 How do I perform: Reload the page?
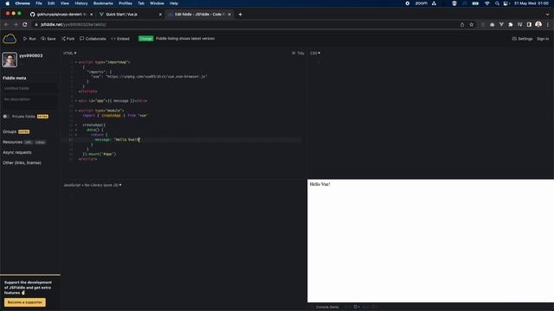25,25
